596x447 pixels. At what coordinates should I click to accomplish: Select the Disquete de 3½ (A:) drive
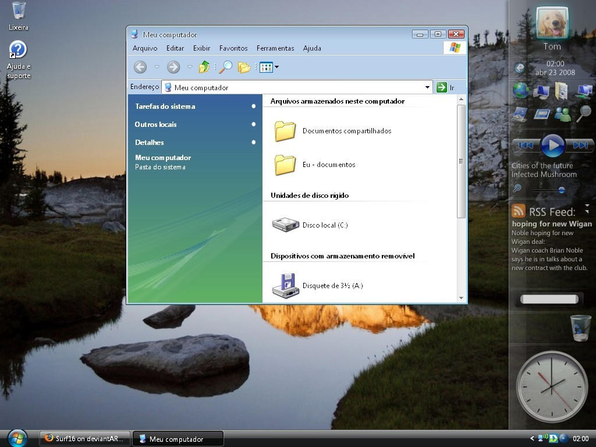pos(318,285)
